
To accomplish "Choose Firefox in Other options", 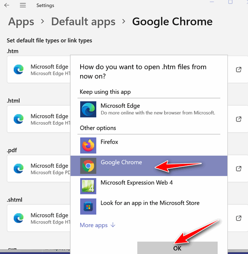I will [149, 145].
